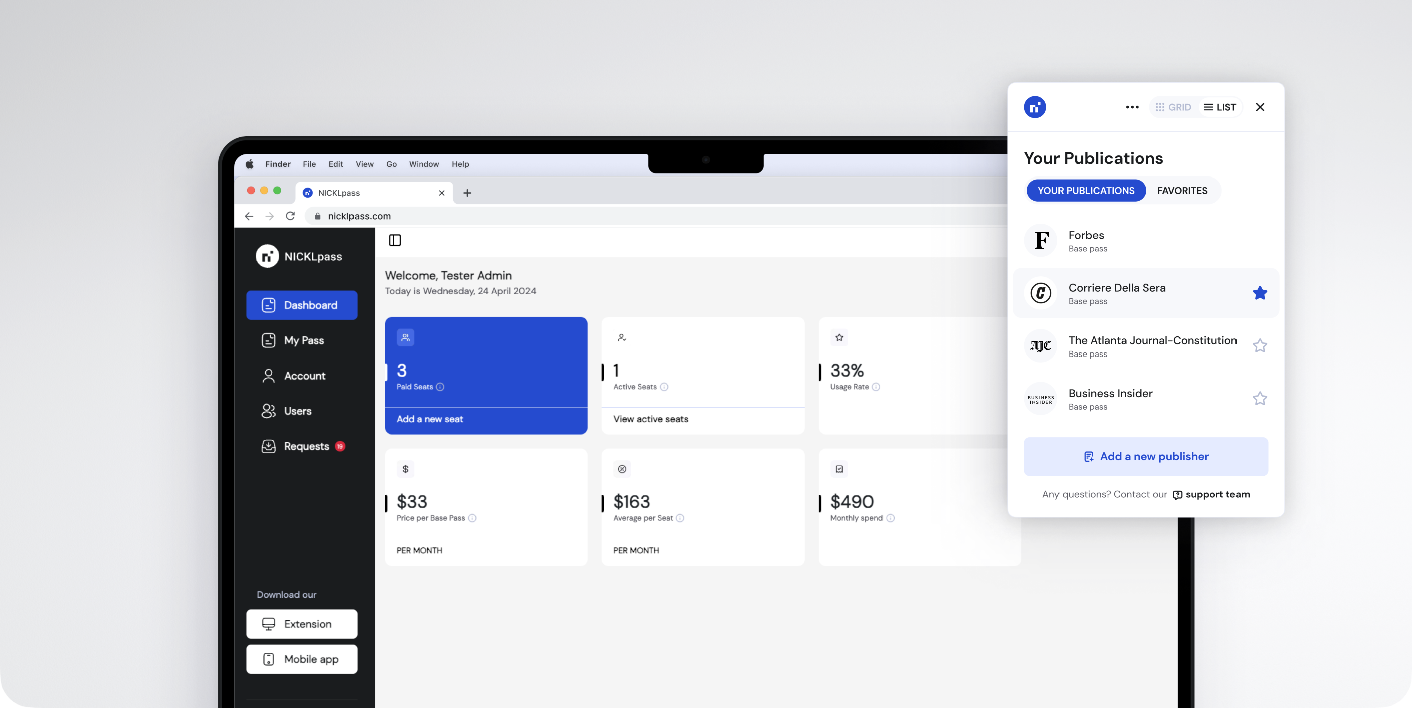This screenshot has width=1412, height=708.
Task: Switch publications to GRID view
Action: click(1173, 107)
